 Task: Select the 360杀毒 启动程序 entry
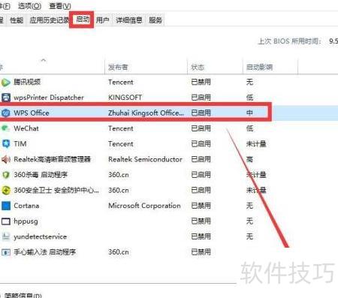click(41, 175)
